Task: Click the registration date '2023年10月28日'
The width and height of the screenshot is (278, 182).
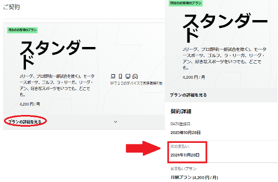Action: click(185, 133)
